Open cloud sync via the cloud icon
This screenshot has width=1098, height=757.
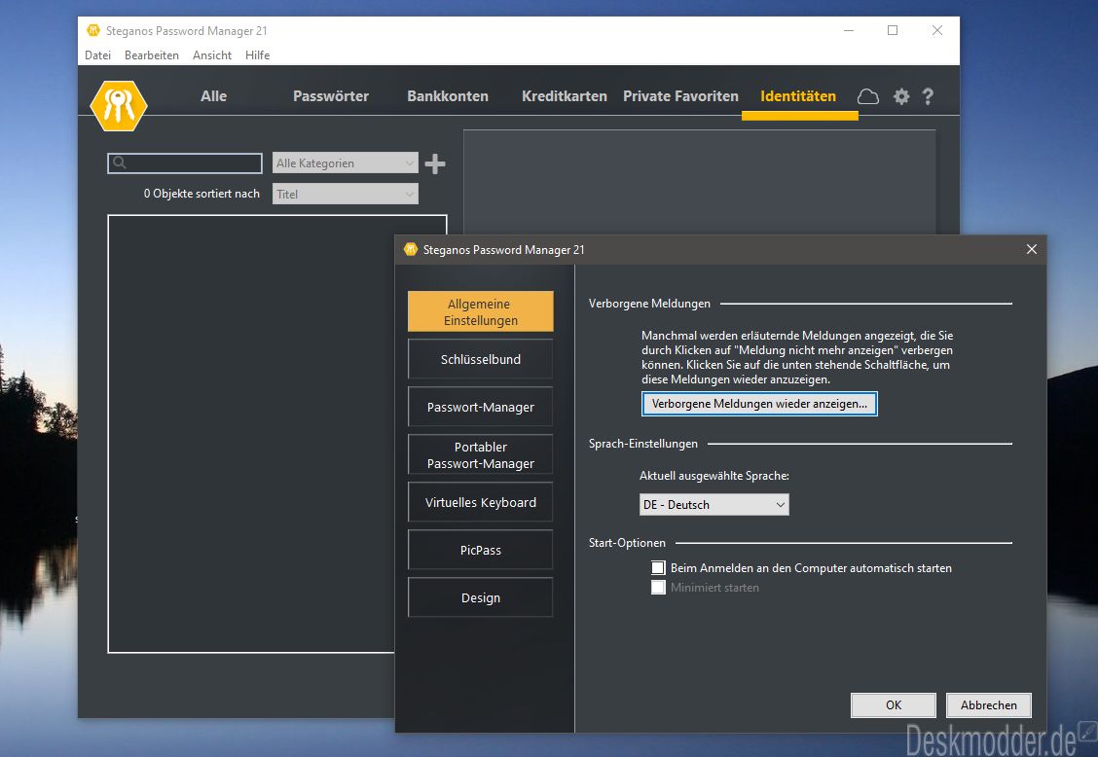[867, 96]
